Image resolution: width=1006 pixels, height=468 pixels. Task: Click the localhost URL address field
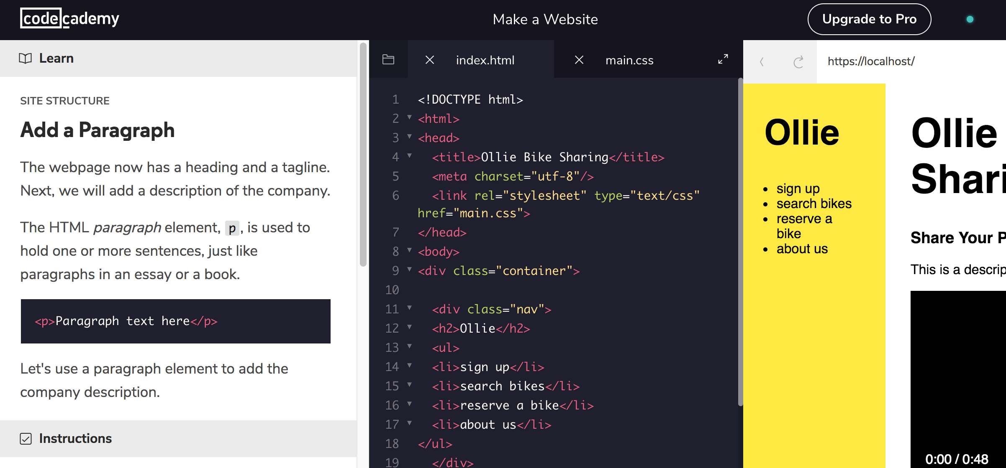click(871, 61)
